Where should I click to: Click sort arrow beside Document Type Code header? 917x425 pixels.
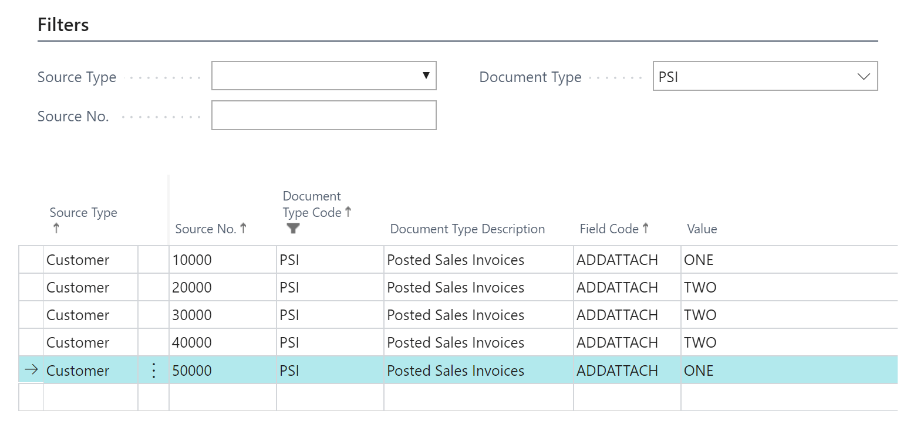click(x=348, y=212)
